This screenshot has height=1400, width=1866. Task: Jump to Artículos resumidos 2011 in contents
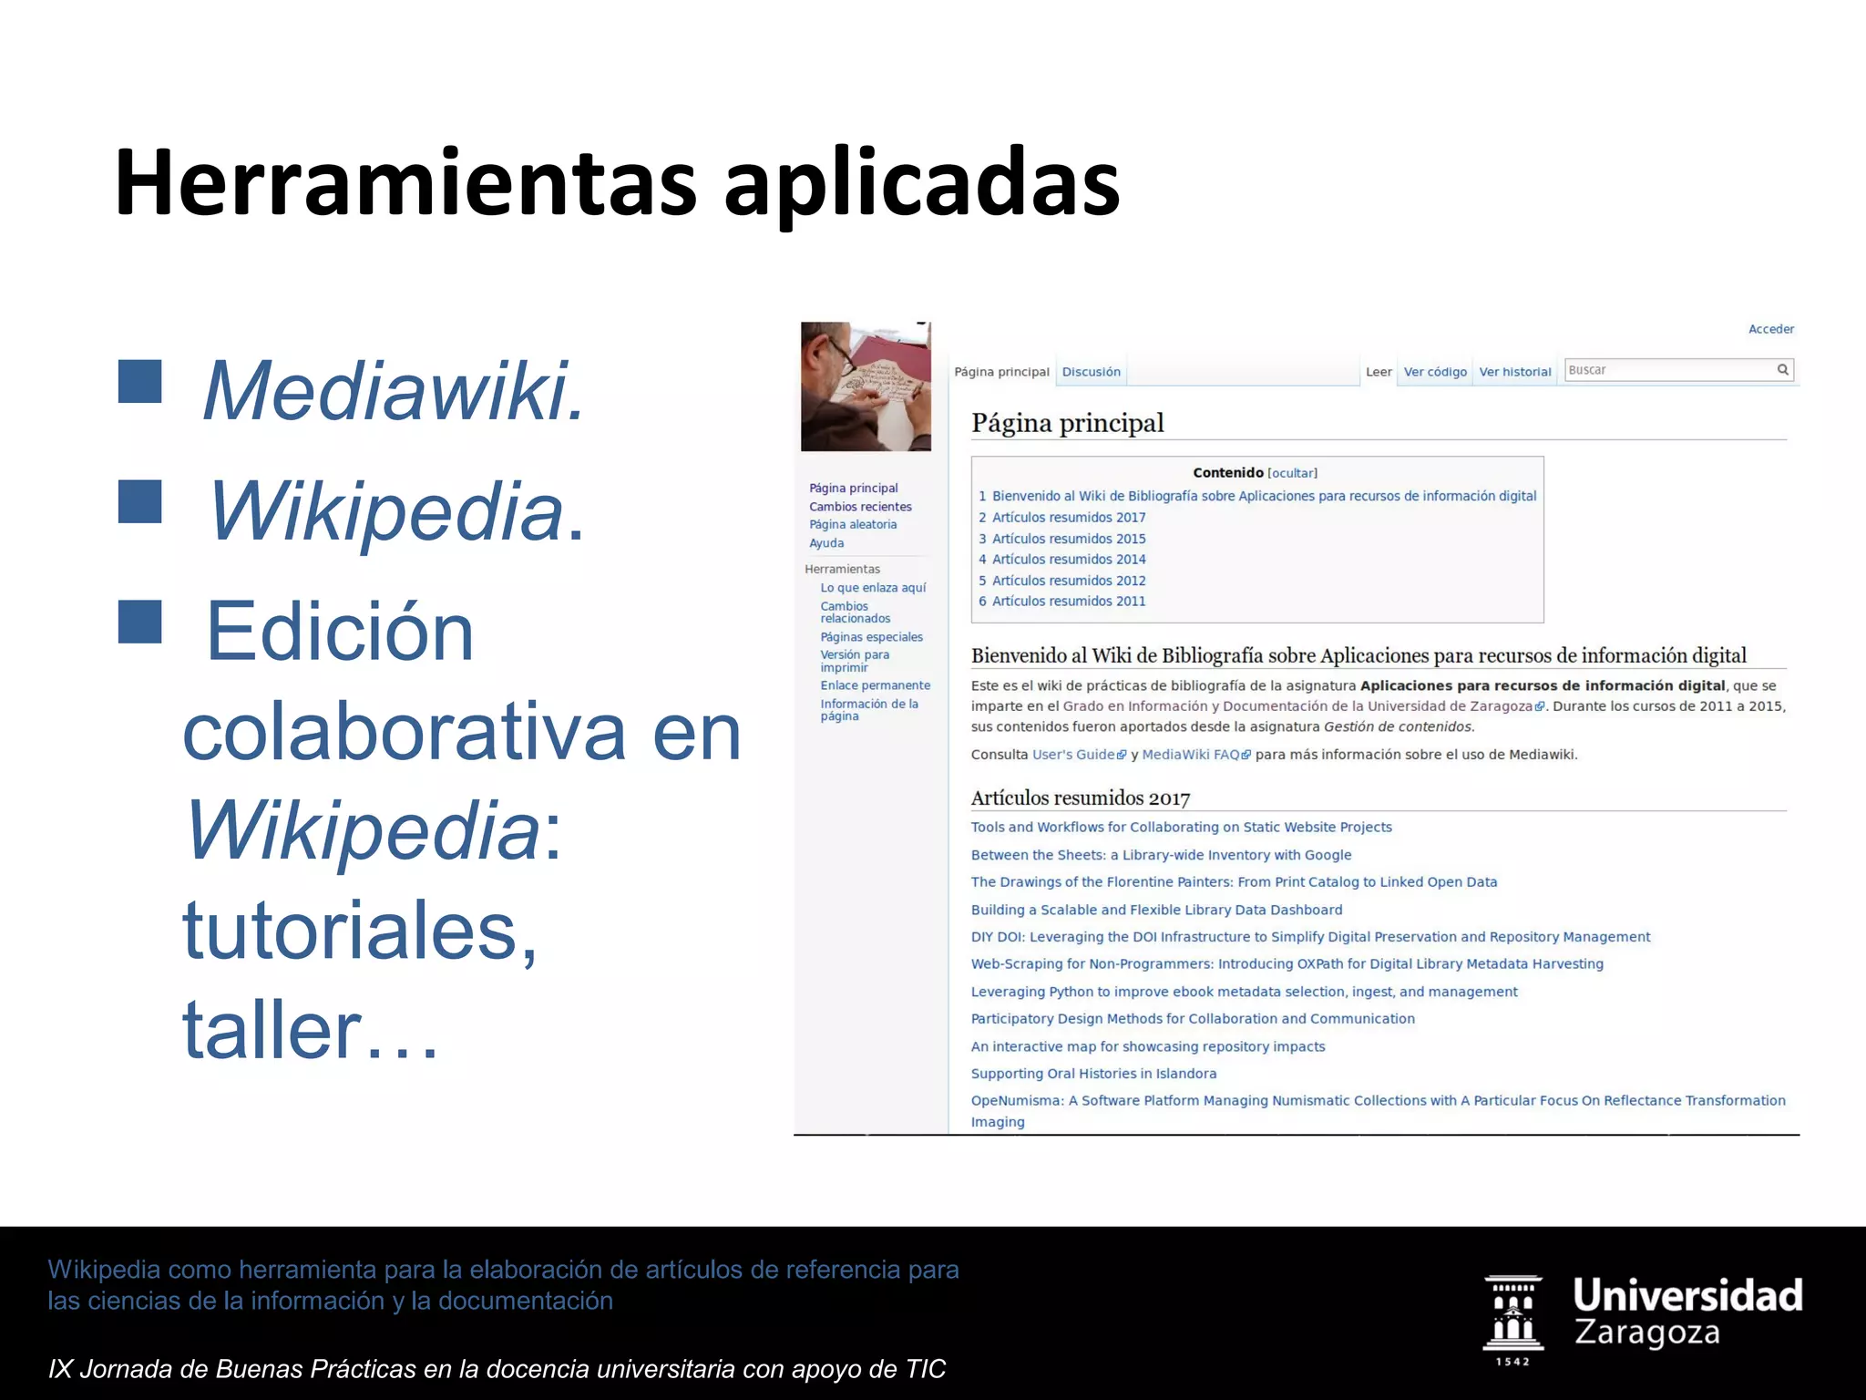coord(1062,602)
